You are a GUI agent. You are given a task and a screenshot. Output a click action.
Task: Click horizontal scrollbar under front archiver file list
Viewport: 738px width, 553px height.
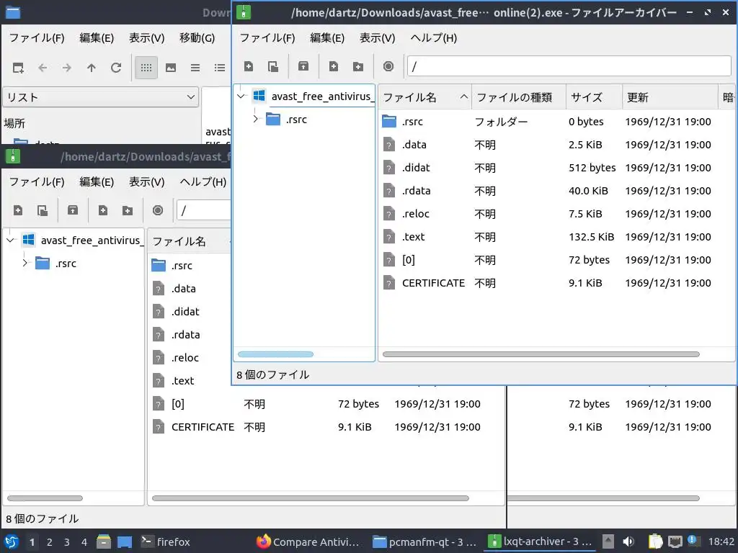(541, 354)
